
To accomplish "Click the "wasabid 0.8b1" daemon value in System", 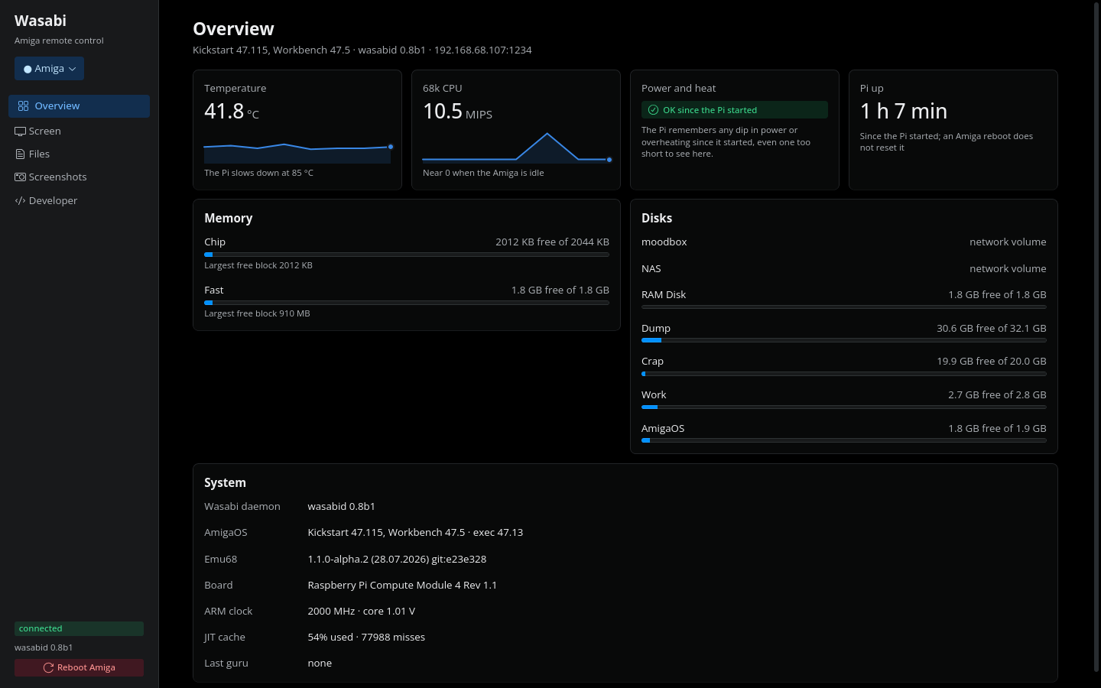I will pos(341,507).
